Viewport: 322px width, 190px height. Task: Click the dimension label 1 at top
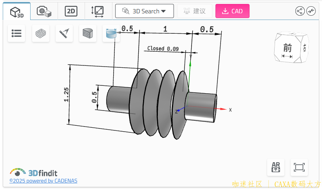(165, 29)
